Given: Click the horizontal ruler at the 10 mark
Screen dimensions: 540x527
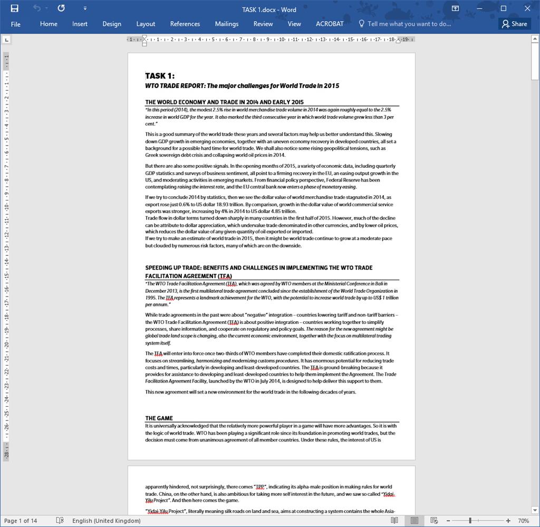Looking at the screenshot, I should (x=282, y=39).
